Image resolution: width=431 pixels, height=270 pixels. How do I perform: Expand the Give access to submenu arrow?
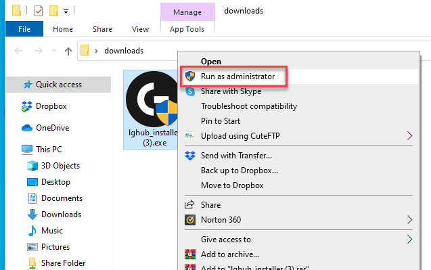[410, 240]
